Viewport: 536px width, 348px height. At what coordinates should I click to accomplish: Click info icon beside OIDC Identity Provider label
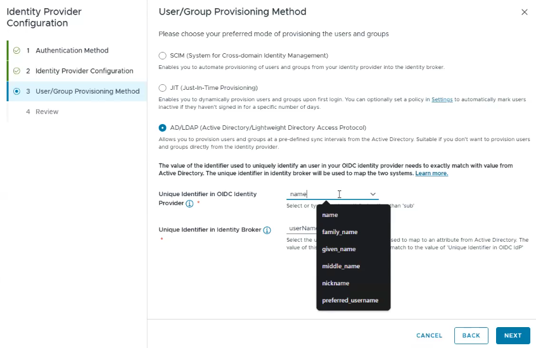[189, 204]
